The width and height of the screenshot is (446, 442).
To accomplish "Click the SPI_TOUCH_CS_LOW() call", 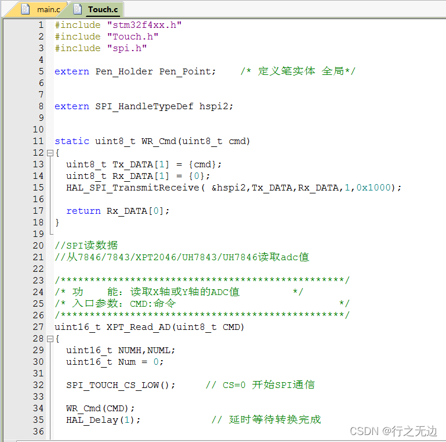I will [x=121, y=385].
